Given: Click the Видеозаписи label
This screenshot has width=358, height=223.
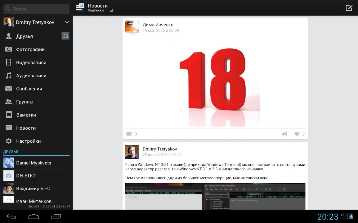Looking at the screenshot, I should click(x=31, y=62).
